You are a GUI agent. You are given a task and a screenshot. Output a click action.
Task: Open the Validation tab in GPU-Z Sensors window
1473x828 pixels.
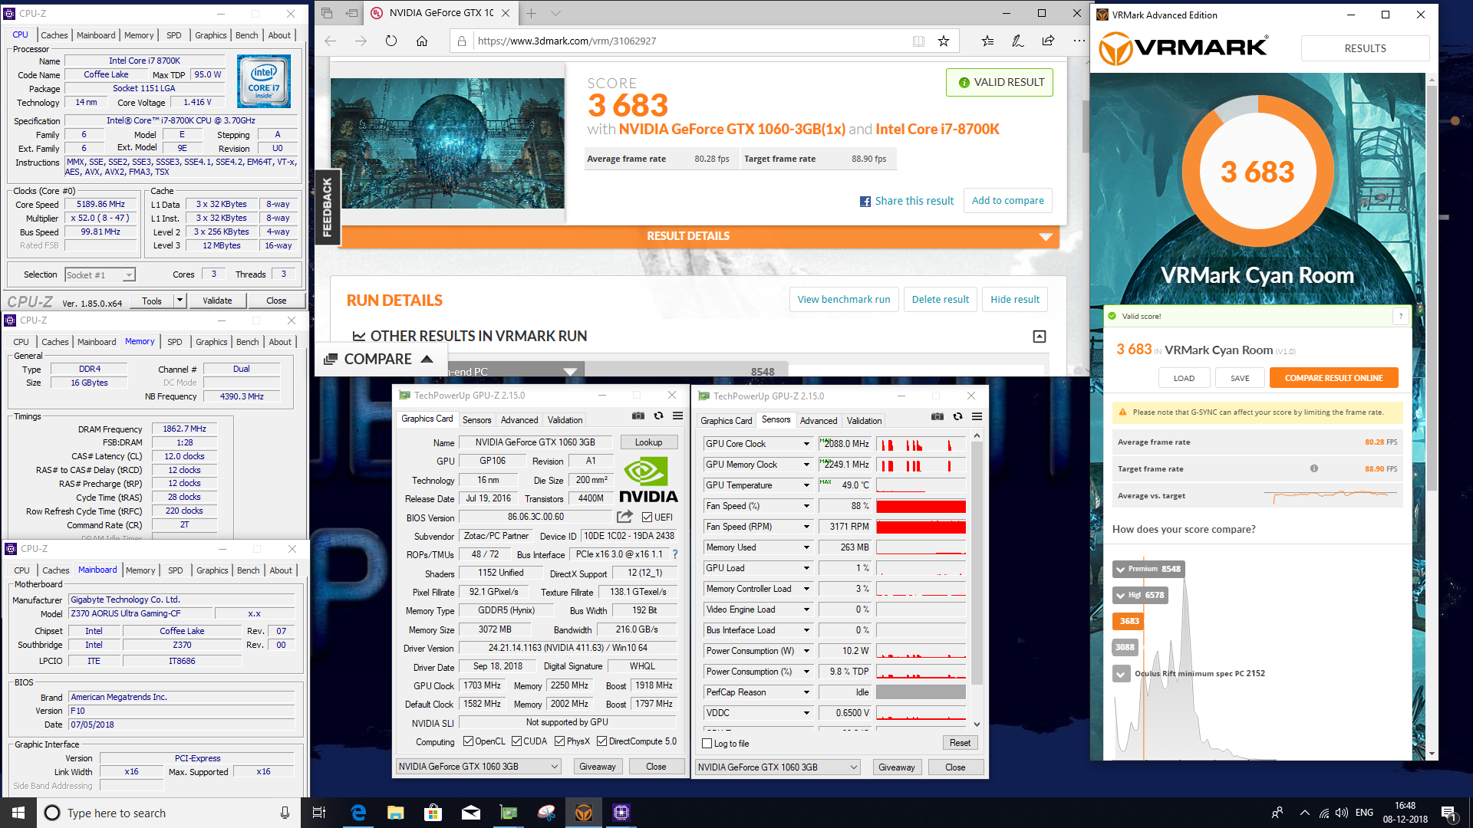pos(865,421)
